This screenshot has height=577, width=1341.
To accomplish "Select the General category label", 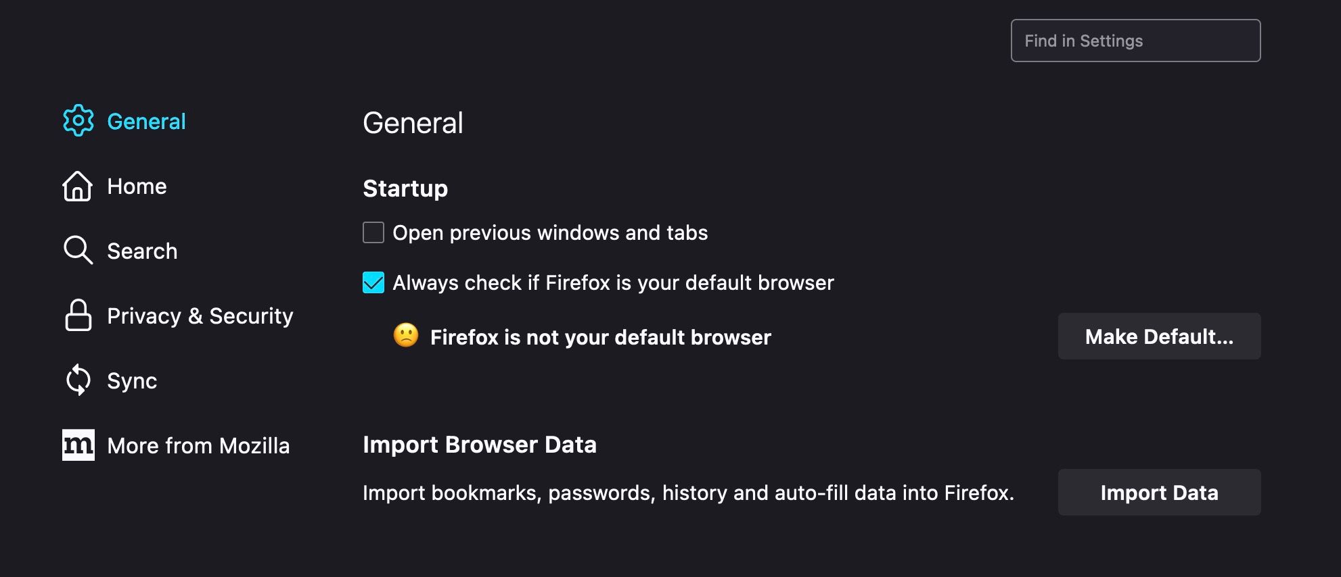I will tap(146, 122).
